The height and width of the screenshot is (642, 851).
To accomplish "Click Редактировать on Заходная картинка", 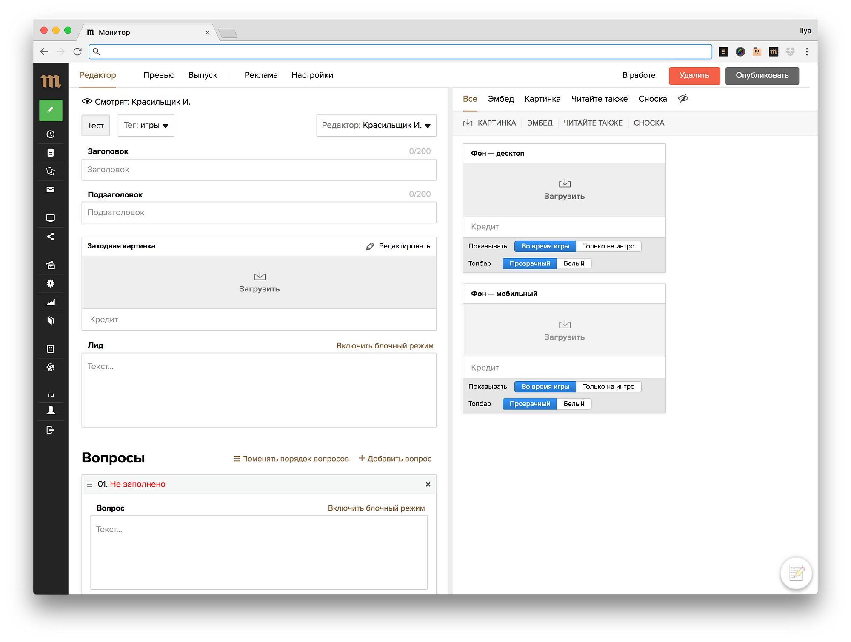I will pyautogui.click(x=398, y=246).
